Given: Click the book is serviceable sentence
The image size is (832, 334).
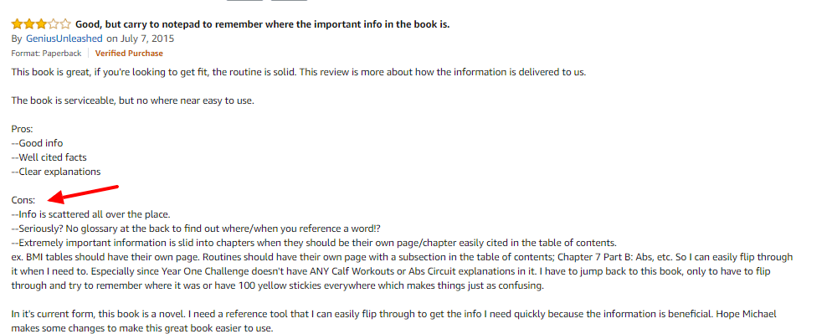Looking at the screenshot, I should tap(132, 100).
